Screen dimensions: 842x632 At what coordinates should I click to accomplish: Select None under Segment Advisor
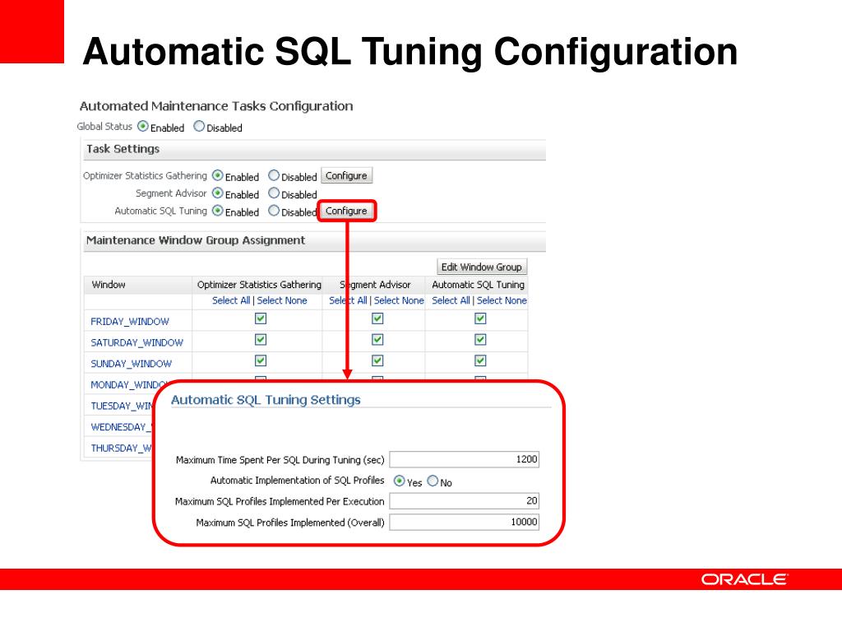[x=399, y=300]
